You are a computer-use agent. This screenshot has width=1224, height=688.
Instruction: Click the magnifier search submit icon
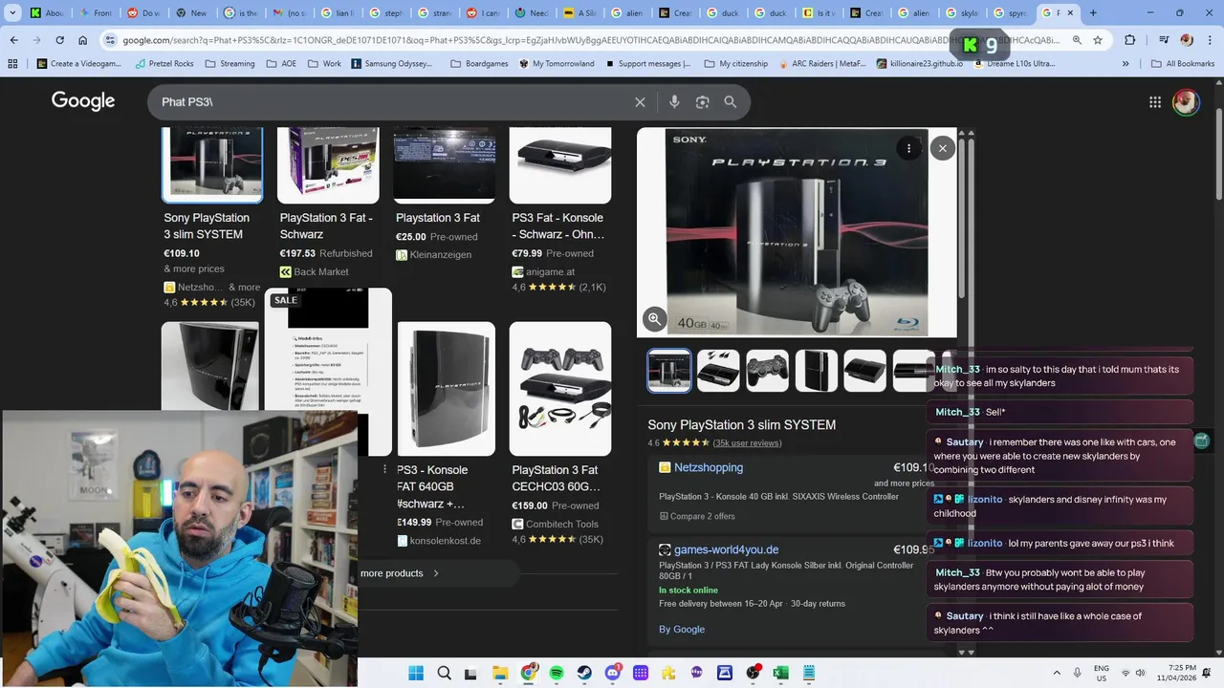(x=731, y=102)
